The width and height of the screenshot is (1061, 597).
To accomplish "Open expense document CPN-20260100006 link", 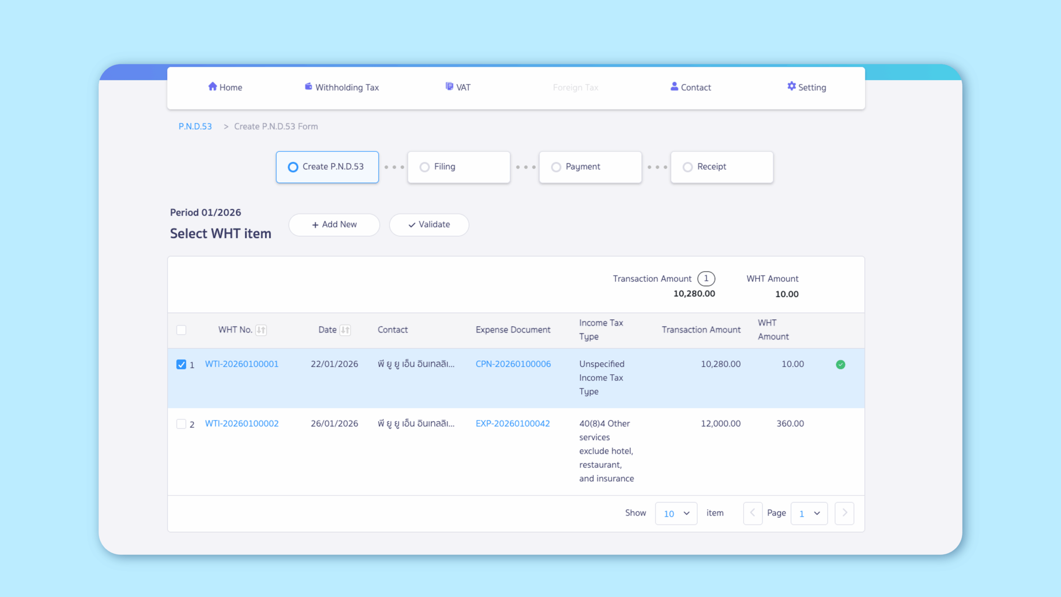I will coord(513,364).
